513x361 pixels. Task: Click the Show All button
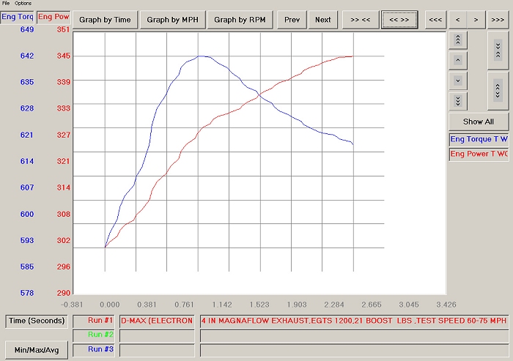479,122
